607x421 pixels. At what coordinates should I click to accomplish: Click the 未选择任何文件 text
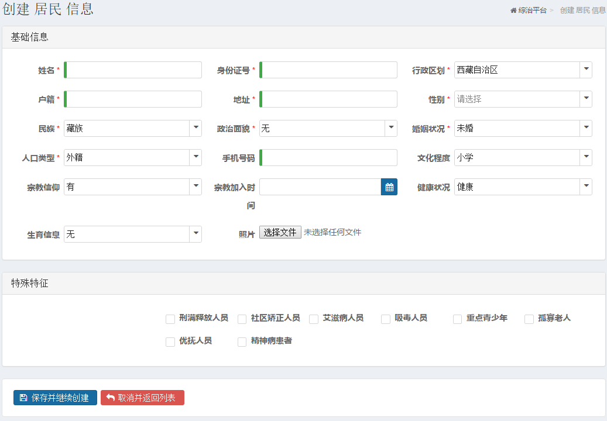point(332,232)
